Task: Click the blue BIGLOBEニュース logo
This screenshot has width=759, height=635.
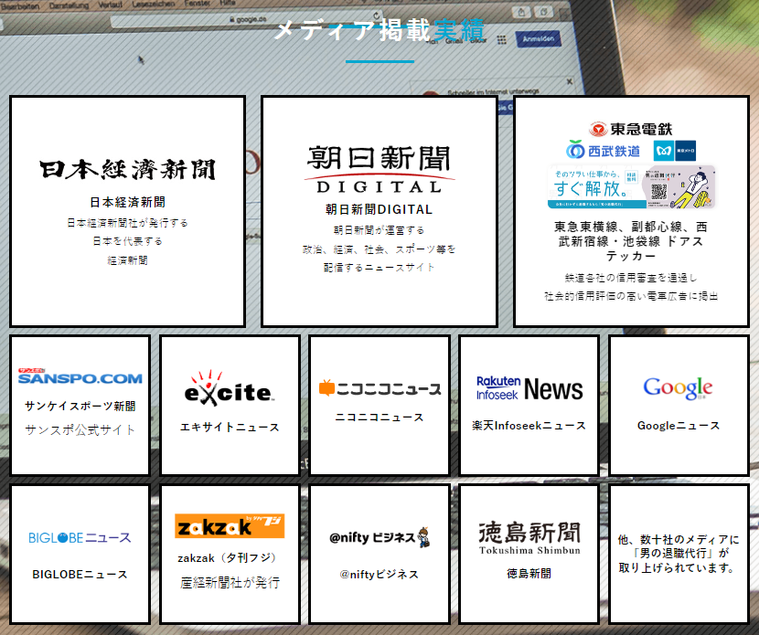Action: coord(80,538)
